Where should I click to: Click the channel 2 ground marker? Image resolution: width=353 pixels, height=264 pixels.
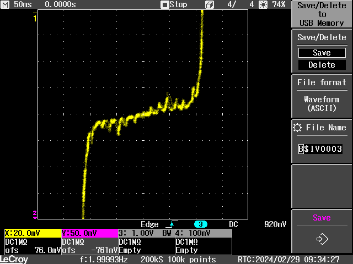[35, 215]
